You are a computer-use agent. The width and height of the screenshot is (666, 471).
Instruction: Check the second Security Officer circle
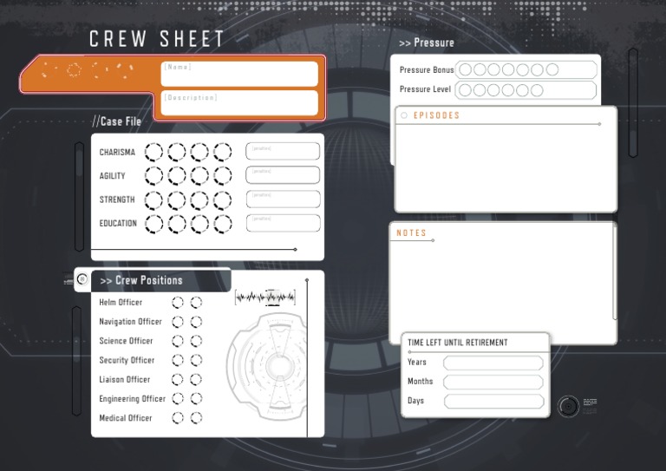coord(196,361)
